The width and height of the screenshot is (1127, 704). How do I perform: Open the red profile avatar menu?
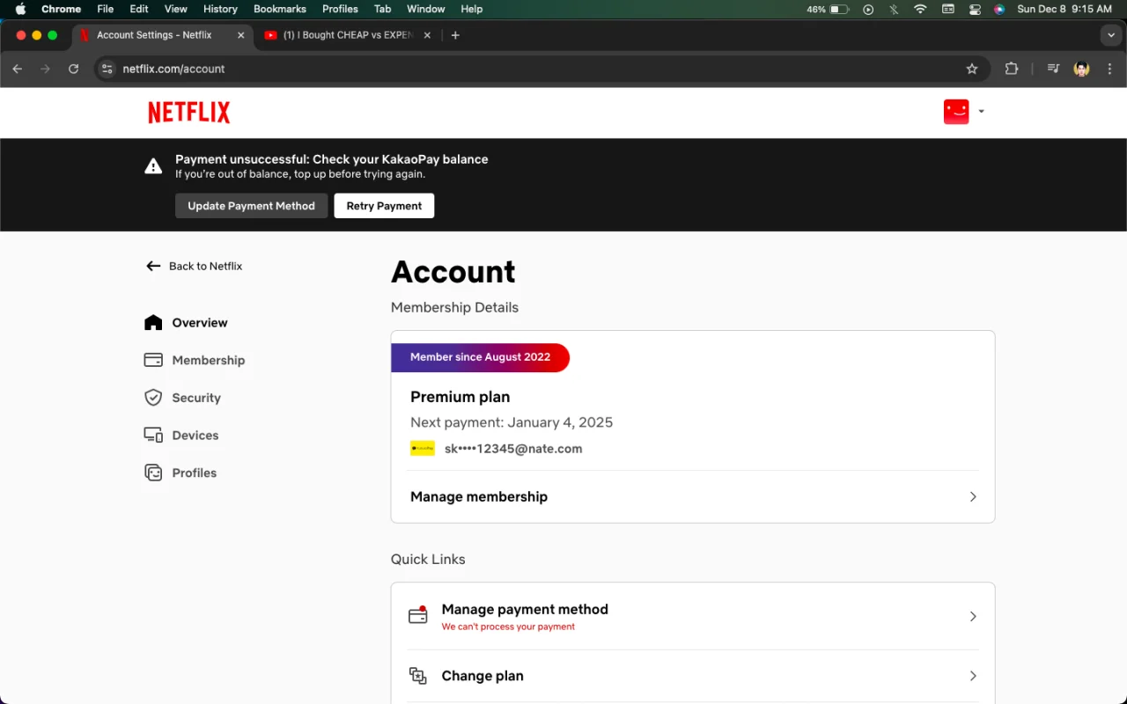click(x=956, y=112)
